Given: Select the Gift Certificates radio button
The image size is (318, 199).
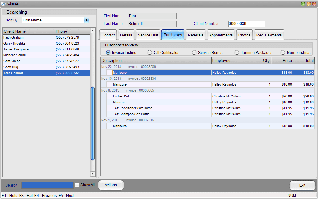Looking at the screenshot, I should (x=150, y=53).
